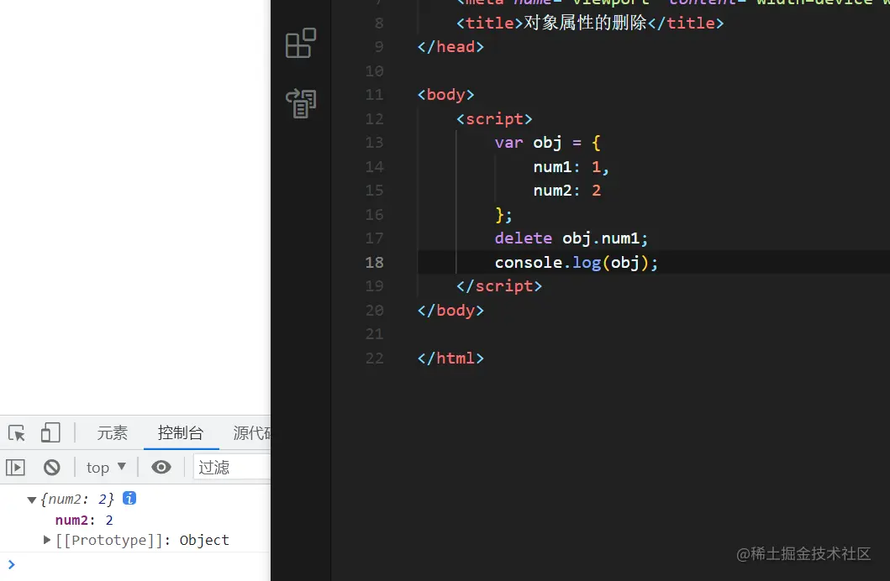Clear the console with the ban icon
890x581 pixels.
(x=51, y=468)
